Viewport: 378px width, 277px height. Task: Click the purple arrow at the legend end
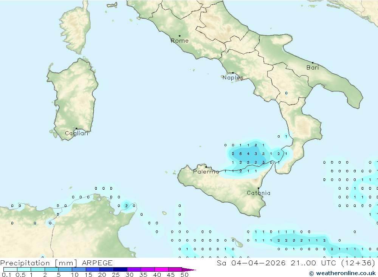coord(189,269)
